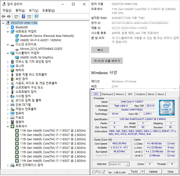The height and width of the screenshot is (176, 180).
Task: Click the blue Help question mark toolbar icon
Action: click(23, 16)
